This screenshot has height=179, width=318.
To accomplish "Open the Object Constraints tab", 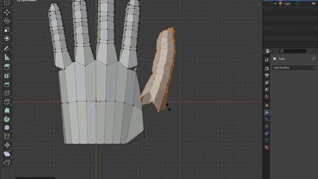I will click(x=267, y=133).
